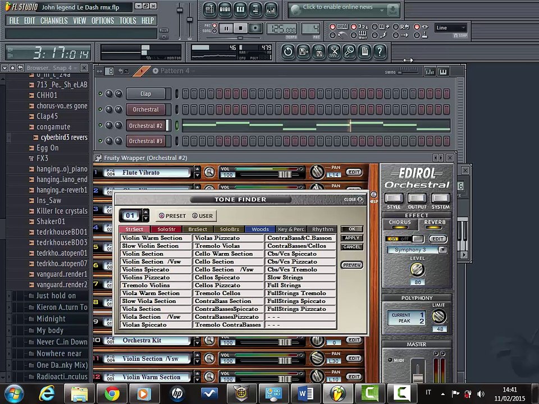Screen dimensions: 539x404
Task: Open tone finder for Orchestra Kit part
Action: (209, 340)
